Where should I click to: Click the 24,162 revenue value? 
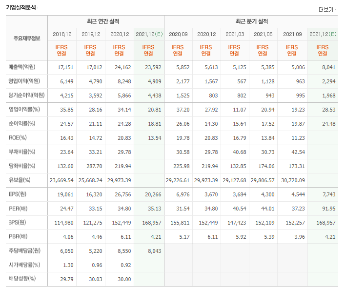pyautogui.click(x=123, y=67)
